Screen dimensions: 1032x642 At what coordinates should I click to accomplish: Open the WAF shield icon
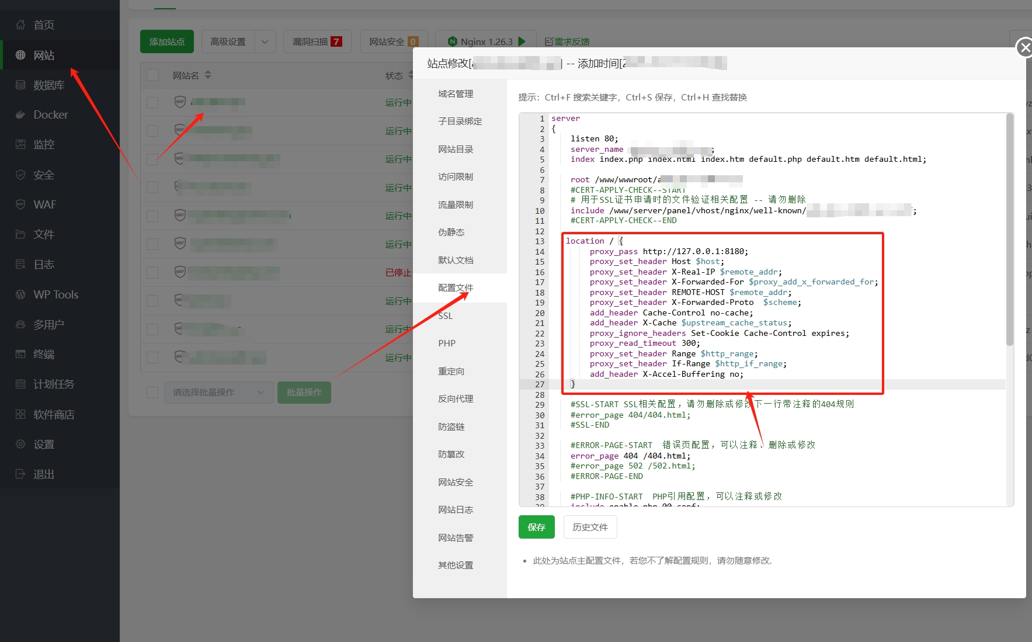coord(20,204)
